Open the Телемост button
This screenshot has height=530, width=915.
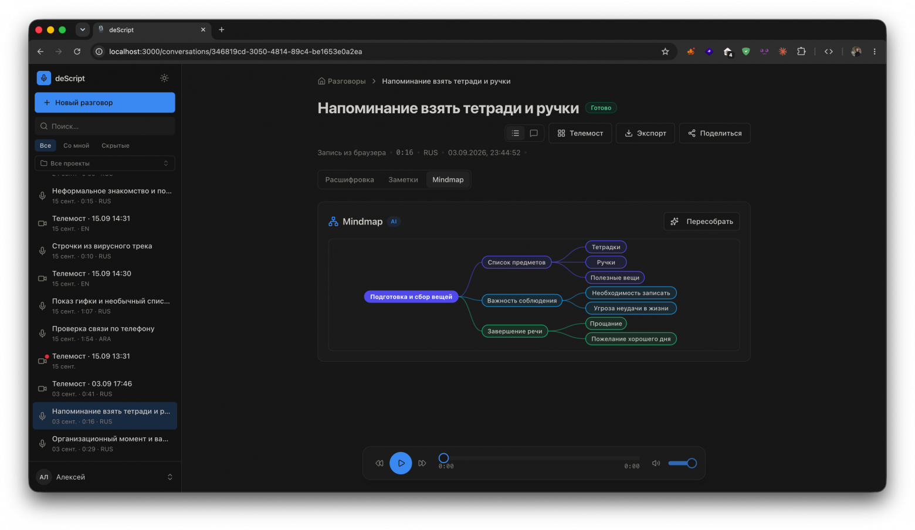click(580, 133)
